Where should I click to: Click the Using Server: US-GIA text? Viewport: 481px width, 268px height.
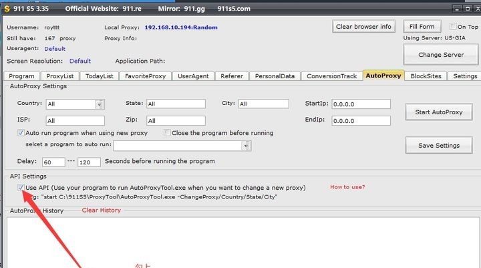[434, 37]
